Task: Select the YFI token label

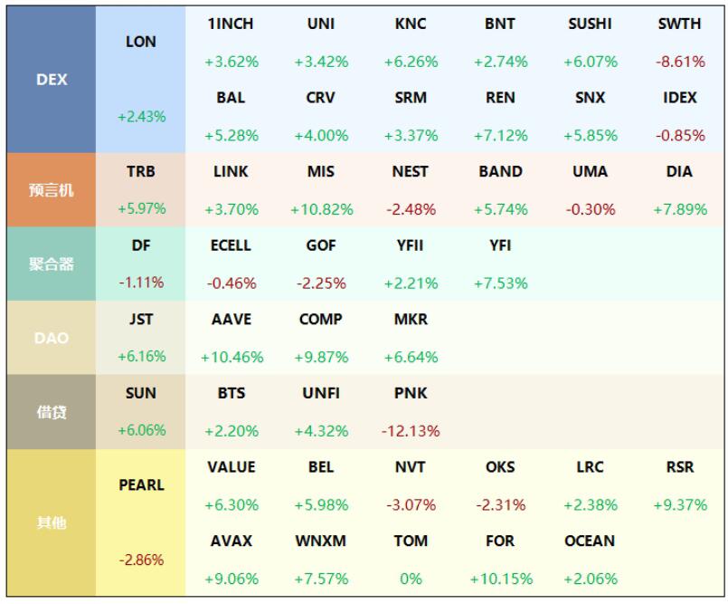Action: click(500, 245)
